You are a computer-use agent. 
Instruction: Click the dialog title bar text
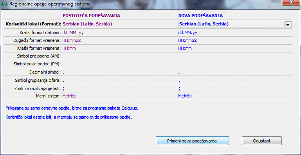tap(50, 4)
